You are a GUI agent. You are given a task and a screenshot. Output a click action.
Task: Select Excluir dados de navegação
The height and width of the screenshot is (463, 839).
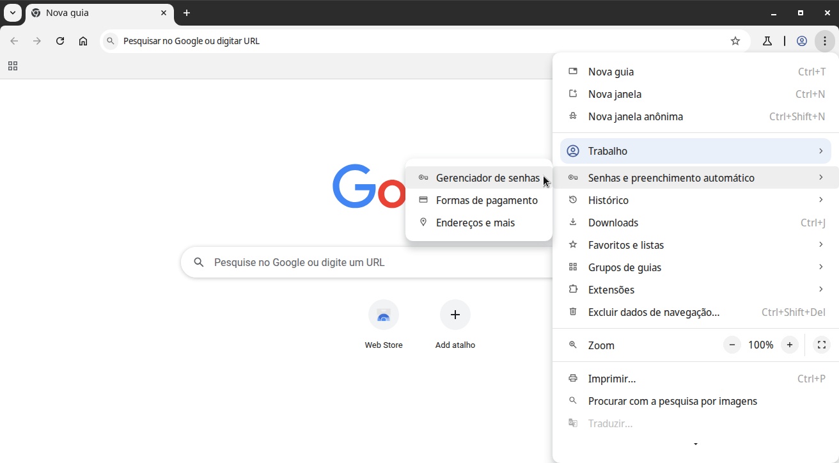pos(696,312)
